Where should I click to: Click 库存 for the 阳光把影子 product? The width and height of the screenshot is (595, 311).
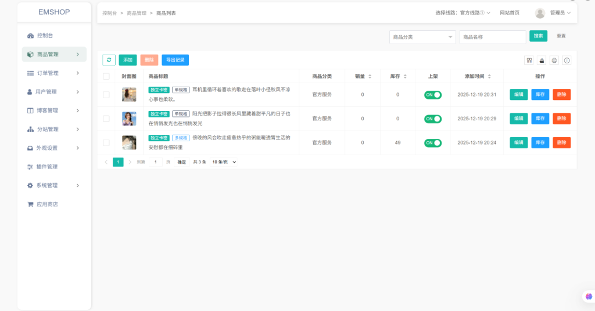[x=540, y=119]
